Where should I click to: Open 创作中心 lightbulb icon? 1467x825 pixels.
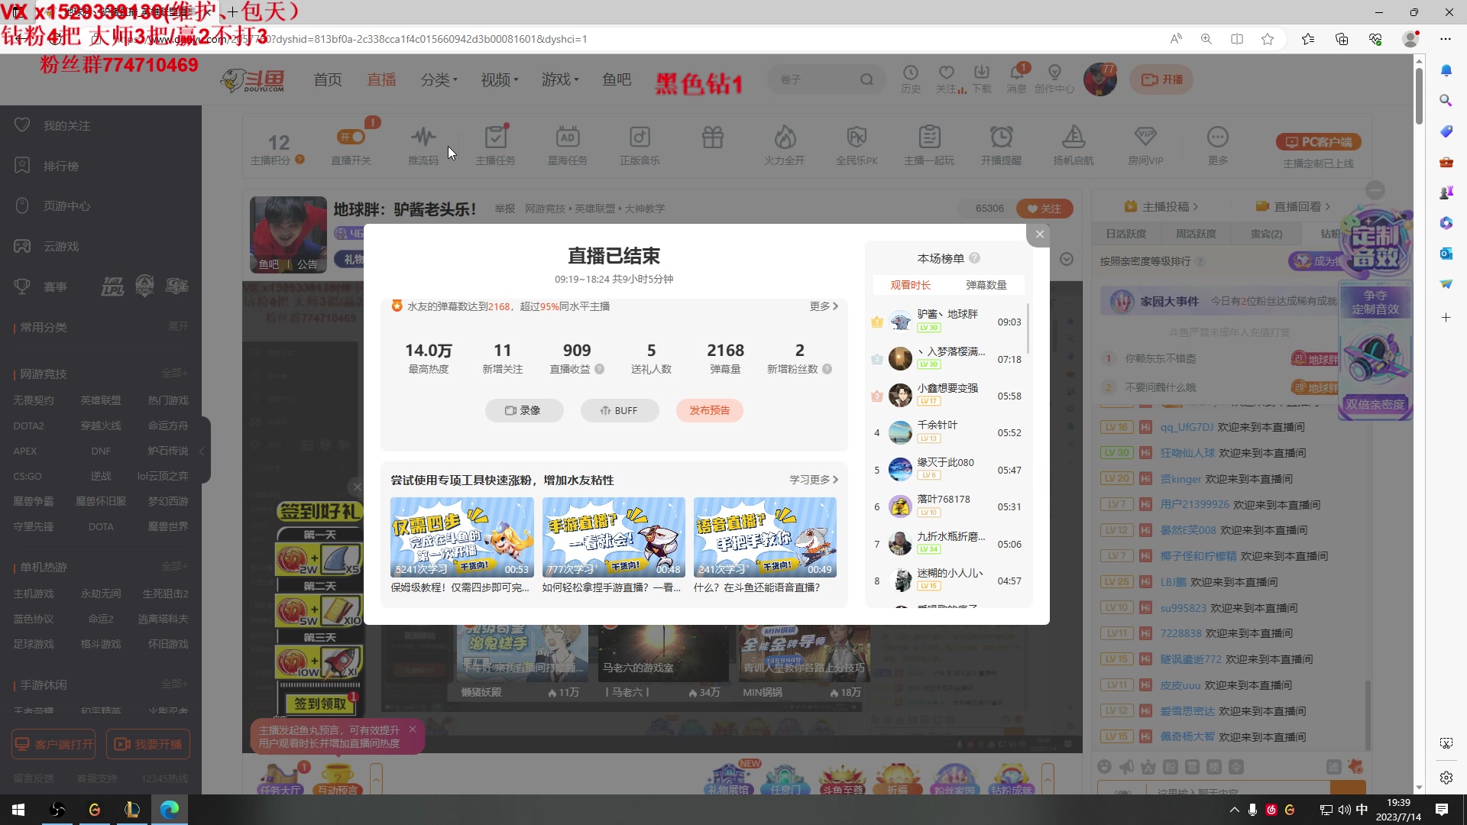[1054, 73]
